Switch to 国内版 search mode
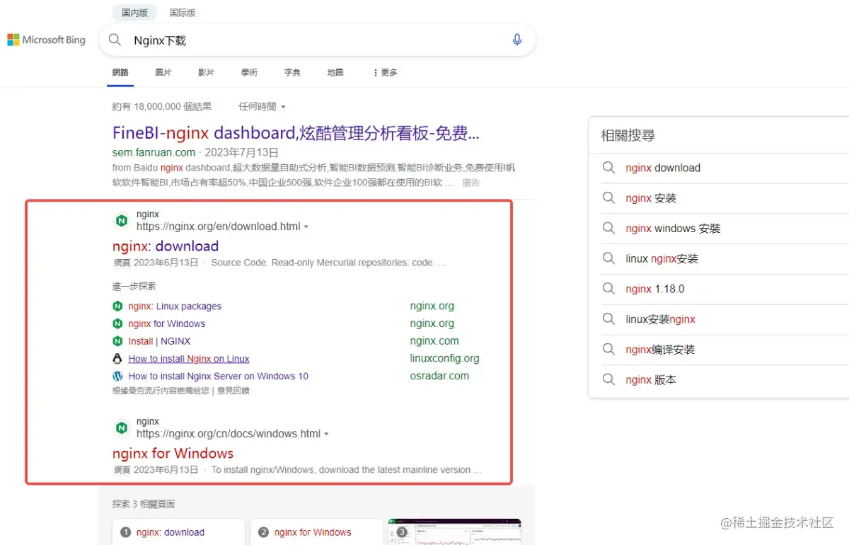Image resolution: width=849 pixels, height=545 pixels. [134, 13]
